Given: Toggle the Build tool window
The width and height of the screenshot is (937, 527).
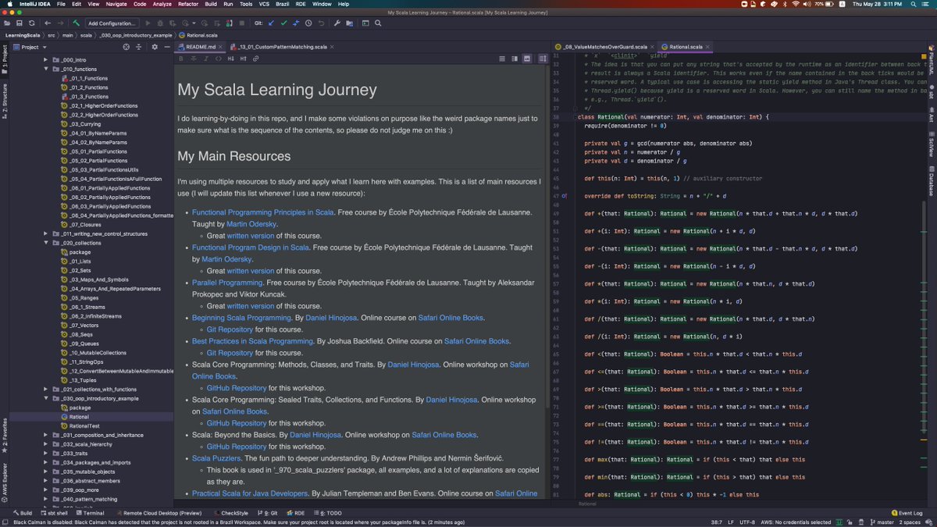Looking at the screenshot, I should coord(25,513).
